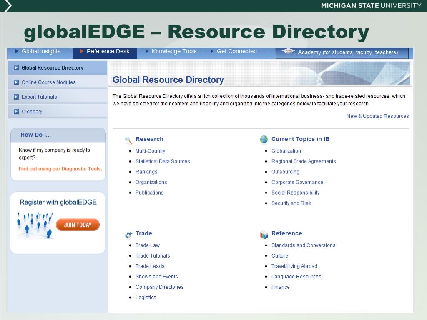Open the Trade Leads link
The image size is (427, 320).
150,266
